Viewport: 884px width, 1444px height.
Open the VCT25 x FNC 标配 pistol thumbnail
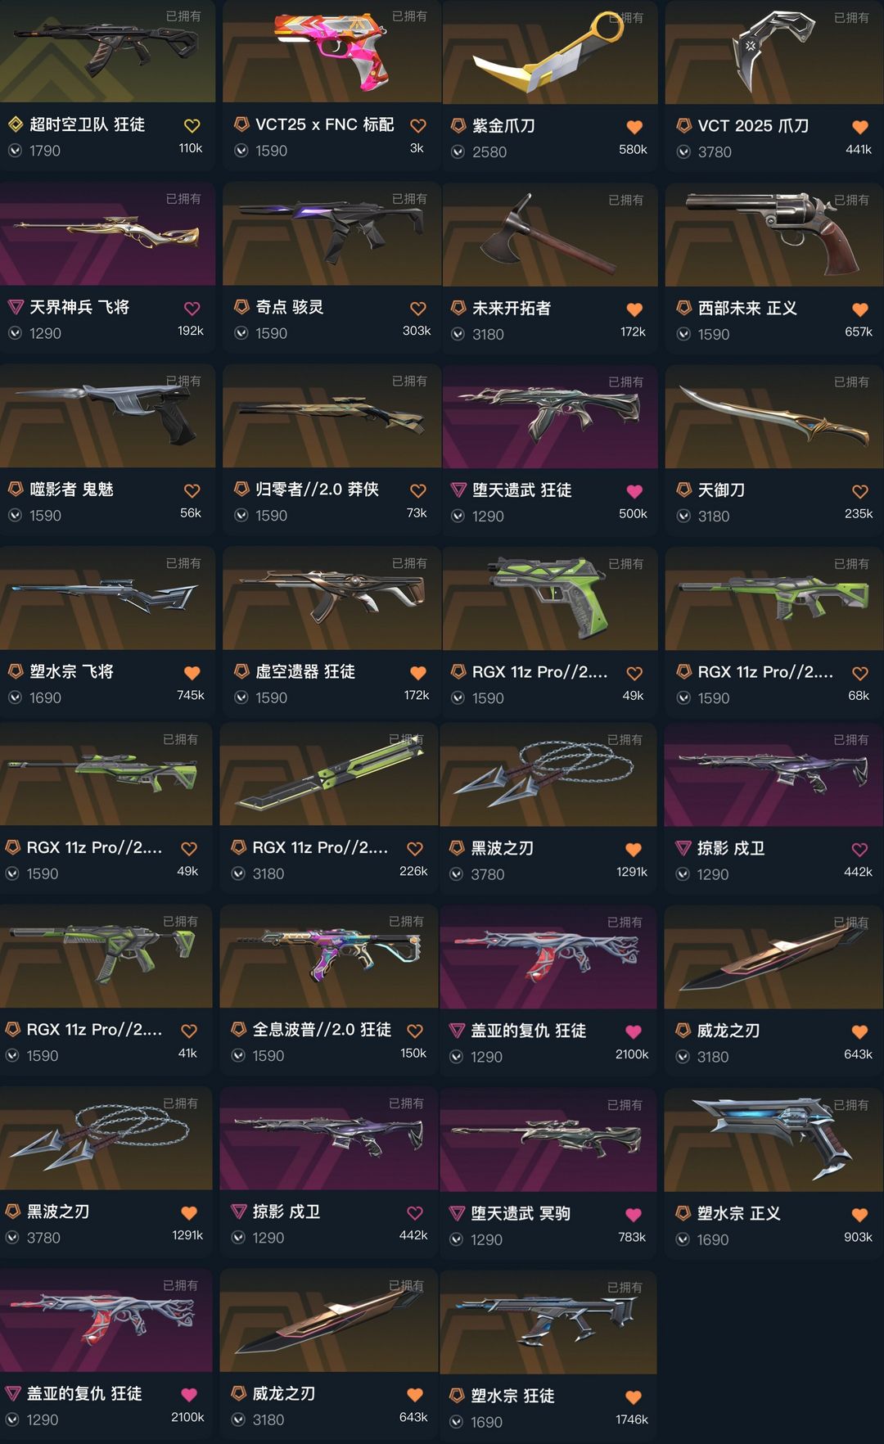tap(331, 52)
